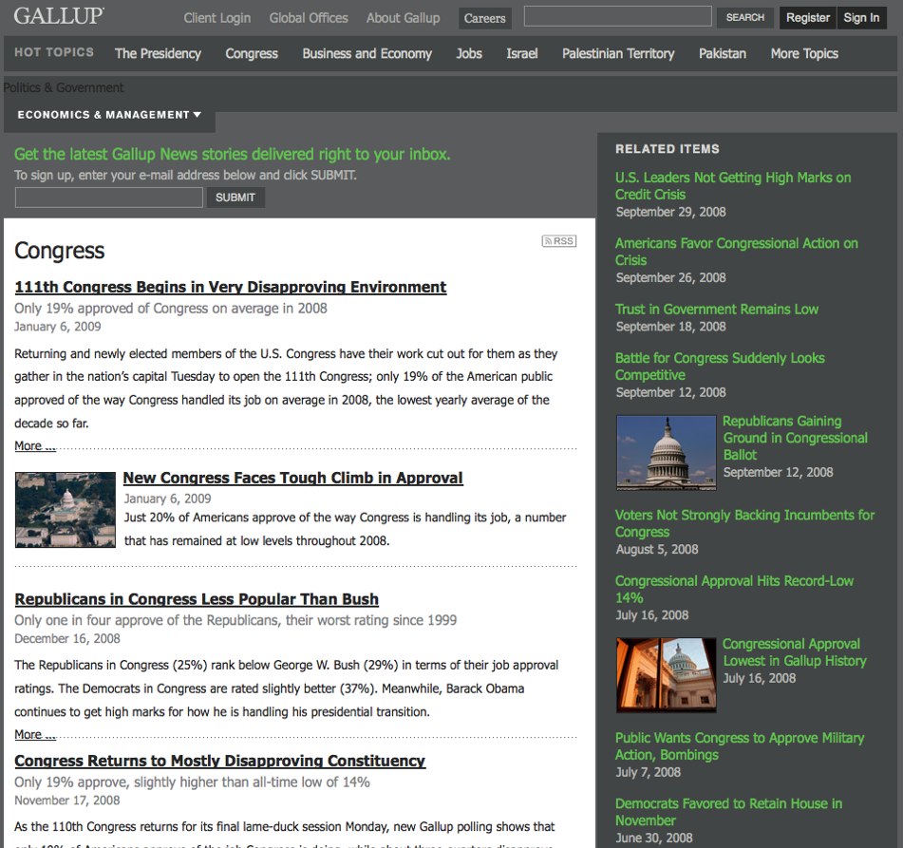Open the Jobs topic

469,53
